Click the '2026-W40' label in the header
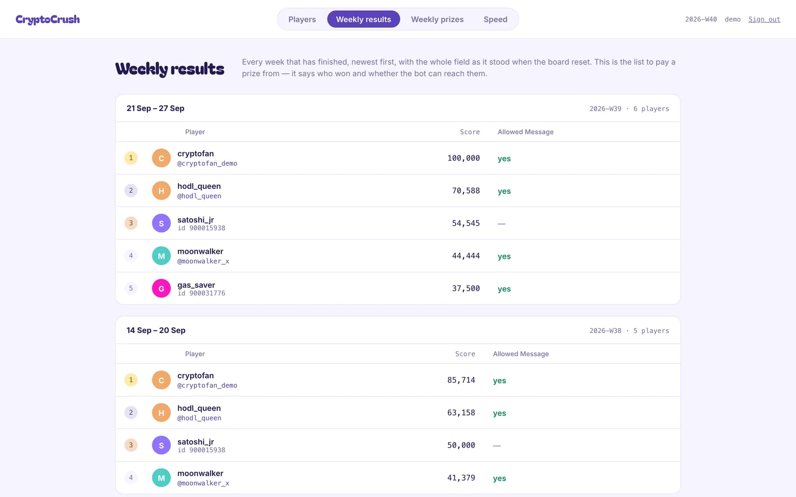The height and width of the screenshot is (497, 796). (x=701, y=19)
